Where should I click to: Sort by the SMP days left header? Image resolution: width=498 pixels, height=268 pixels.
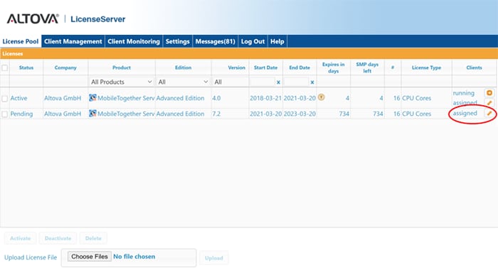click(x=367, y=68)
